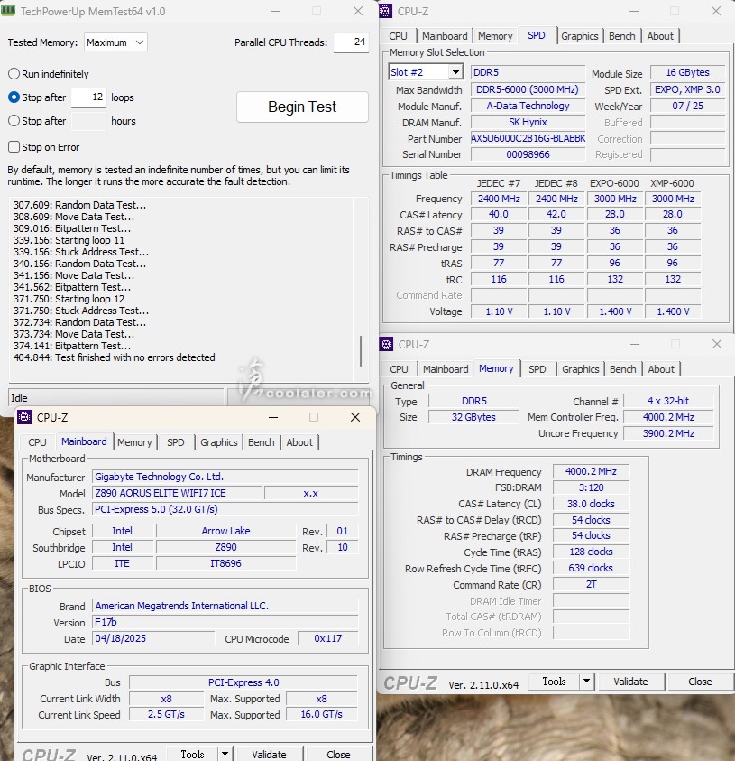Click the hours count field
Image resolution: width=735 pixels, height=761 pixels.
88,121
